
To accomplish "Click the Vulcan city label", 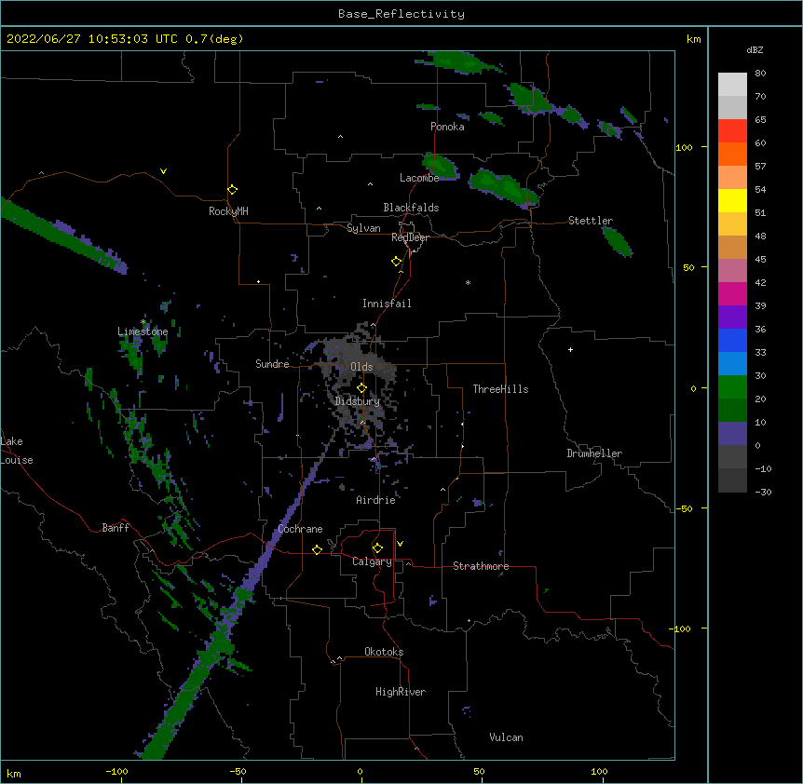I will click(x=506, y=737).
